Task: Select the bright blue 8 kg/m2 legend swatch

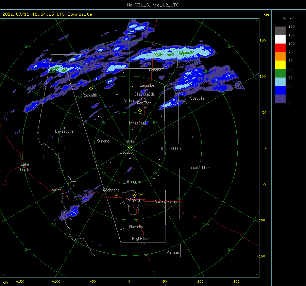Action: pos(280,90)
